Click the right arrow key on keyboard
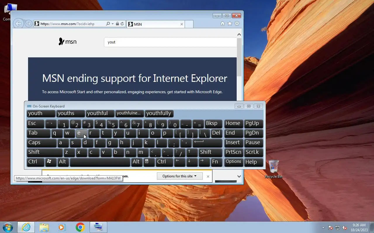This screenshot has height=233, width=374. (204, 162)
